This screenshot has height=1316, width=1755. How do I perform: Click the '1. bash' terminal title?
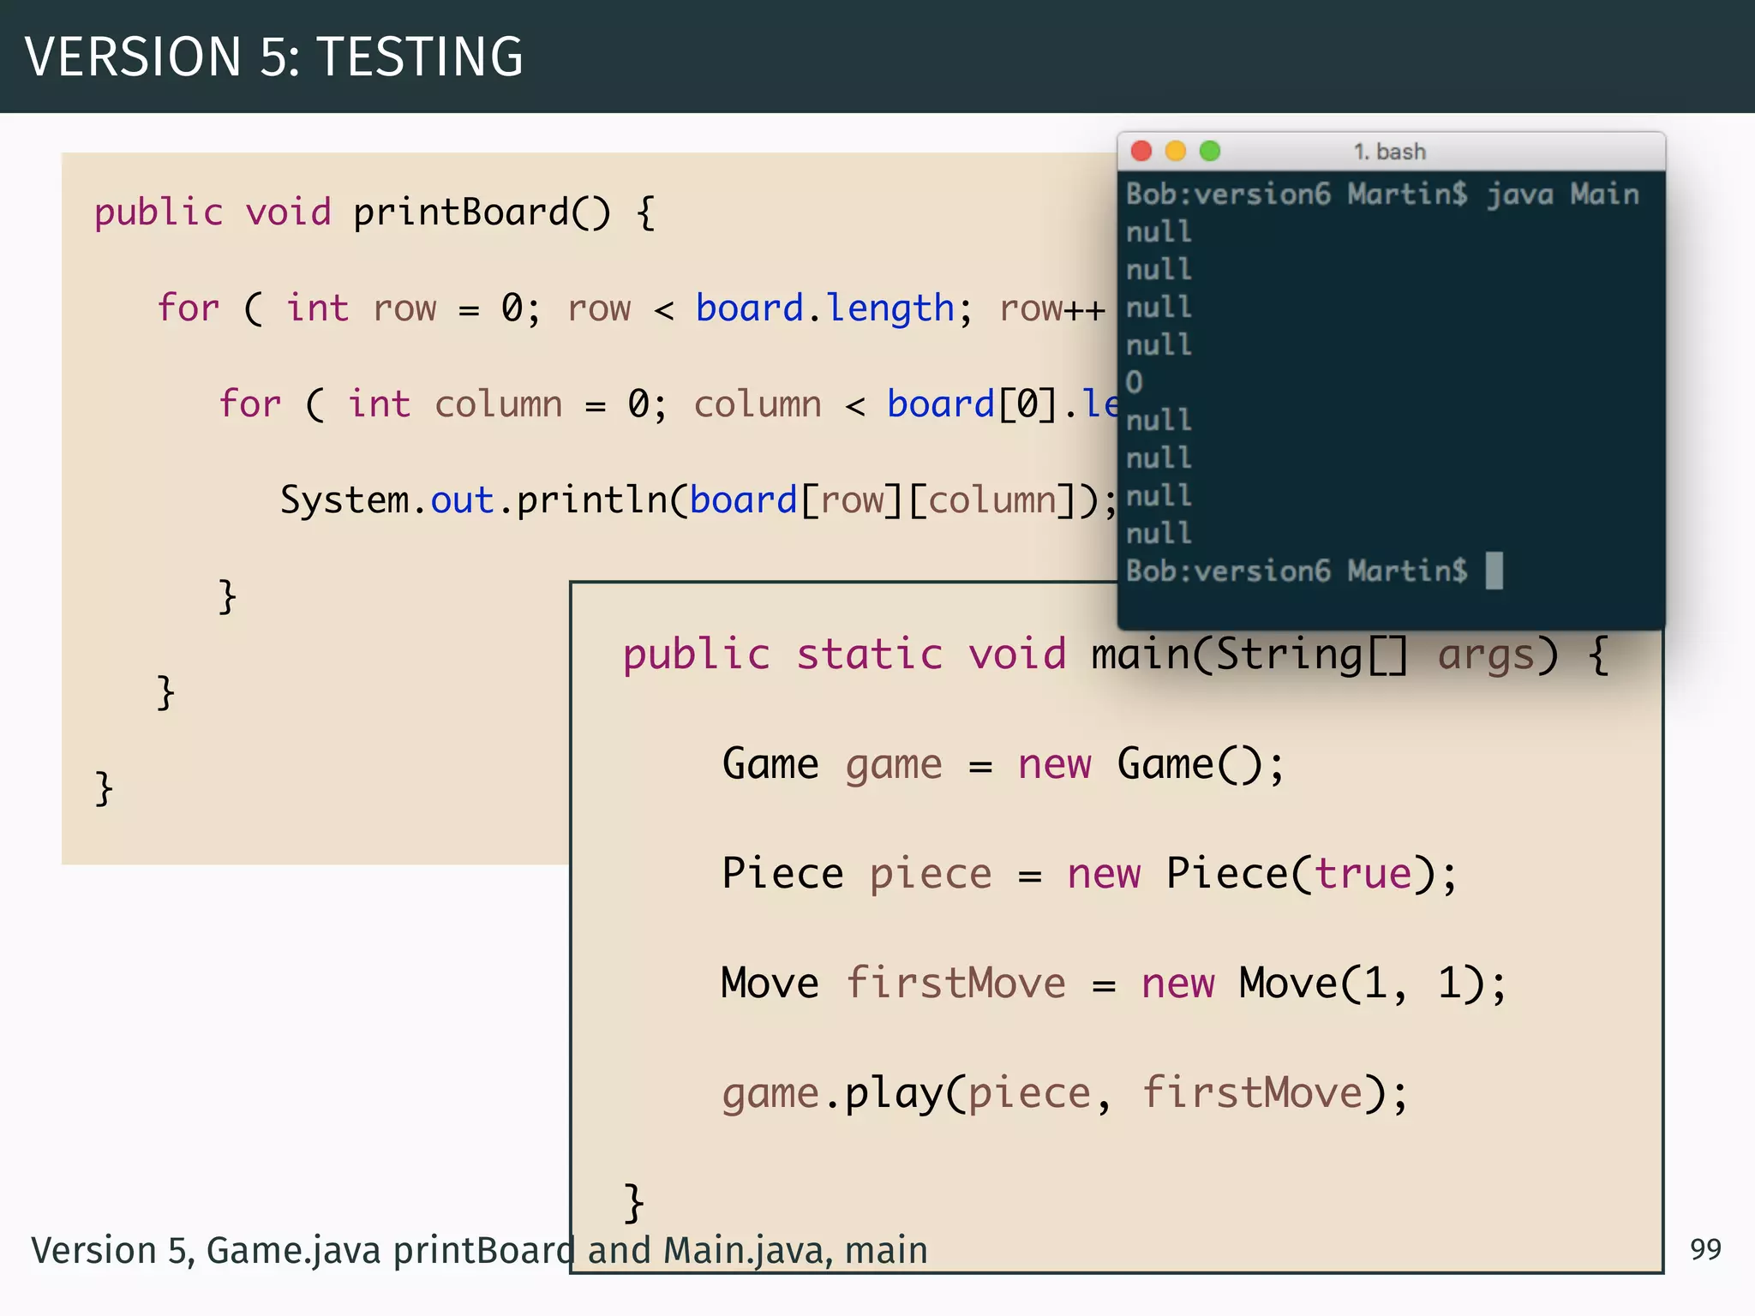(x=1389, y=152)
